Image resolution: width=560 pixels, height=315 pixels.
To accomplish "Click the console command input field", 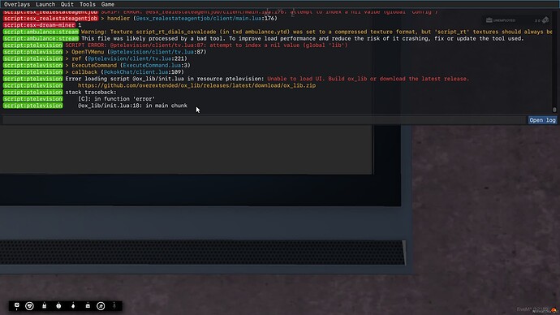I will tap(265, 120).
